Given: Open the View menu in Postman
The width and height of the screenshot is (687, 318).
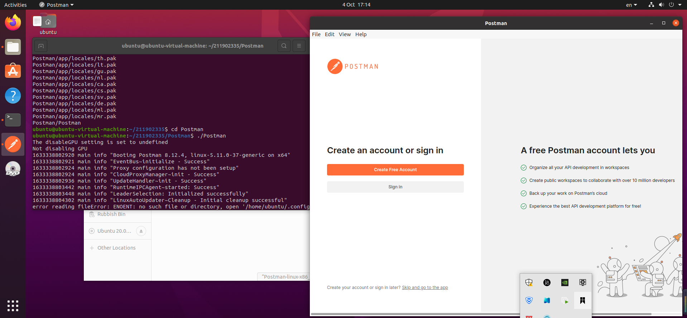Looking at the screenshot, I should [x=345, y=34].
